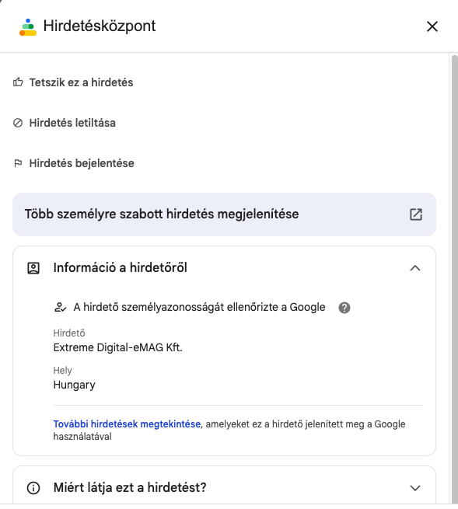
Task: Click the Információ a hirdetőről header text
Action: tap(121, 268)
